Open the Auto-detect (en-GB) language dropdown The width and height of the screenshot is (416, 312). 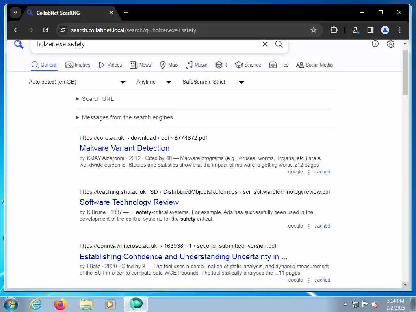(x=77, y=82)
